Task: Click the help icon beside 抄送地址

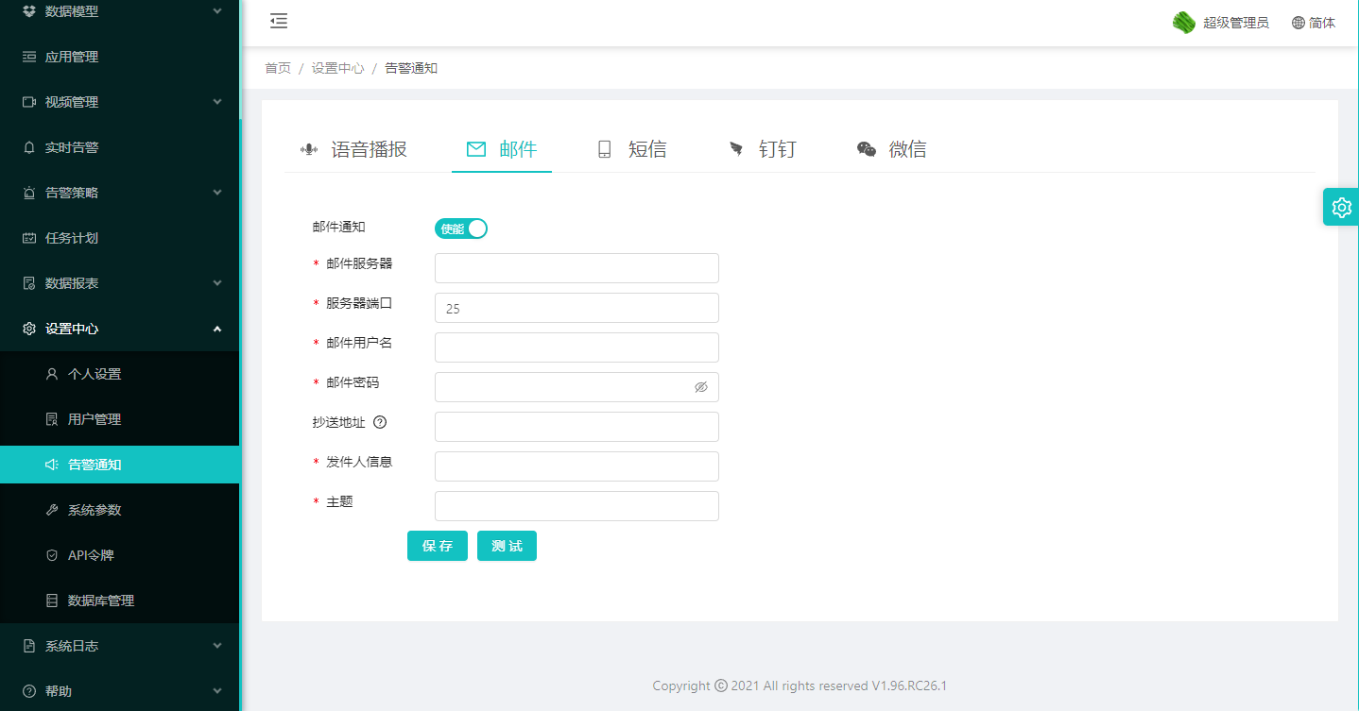Action: 380,422
